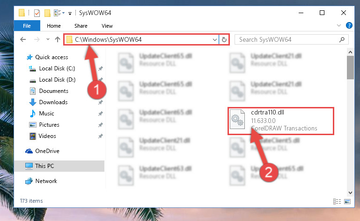Click the Properties checkmark quick access icon
The image size is (360, 221).
(37, 13)
